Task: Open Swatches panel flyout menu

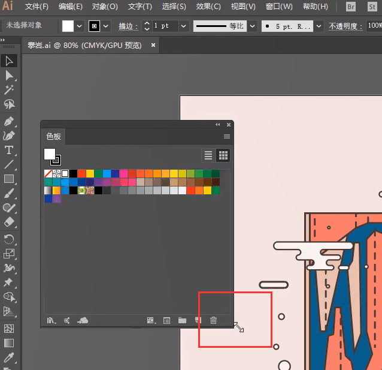Action: click(x=227, y=137)
